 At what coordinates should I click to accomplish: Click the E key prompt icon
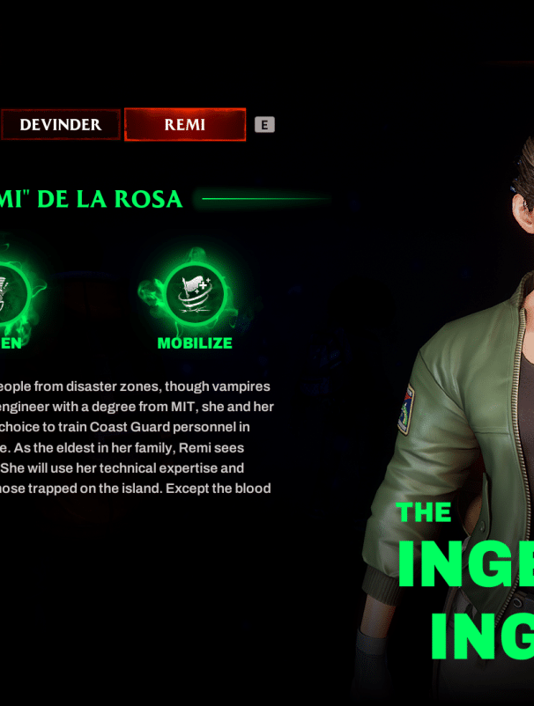tap(264, 125)
